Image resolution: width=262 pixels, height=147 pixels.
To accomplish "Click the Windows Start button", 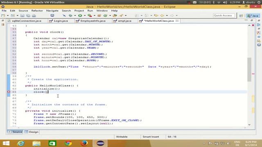I will point(6,143).
